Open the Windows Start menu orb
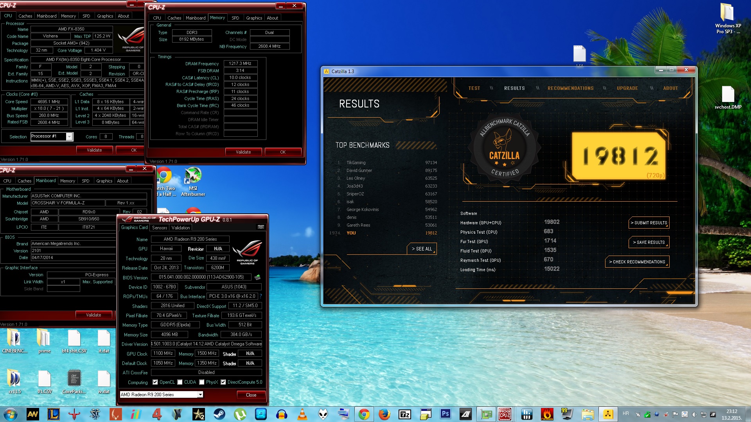This screenshot has width=751, height=422. click(x=10, y=414)
